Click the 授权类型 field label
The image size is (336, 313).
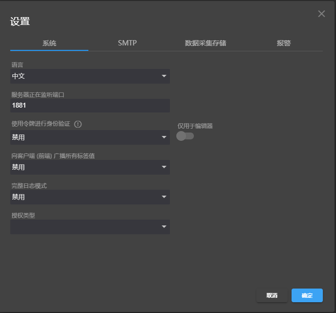coord(23,215)
